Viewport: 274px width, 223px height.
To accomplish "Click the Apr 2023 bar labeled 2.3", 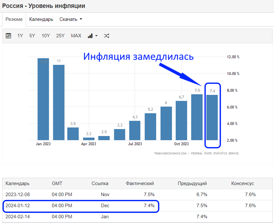I will (x=89, y=139).
